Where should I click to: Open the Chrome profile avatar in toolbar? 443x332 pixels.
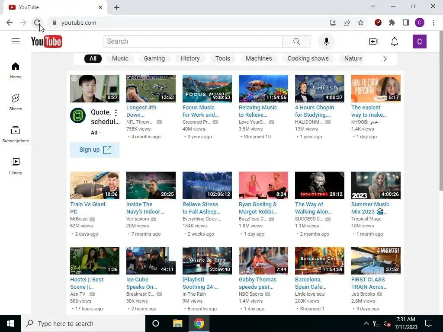pos(420,22)
